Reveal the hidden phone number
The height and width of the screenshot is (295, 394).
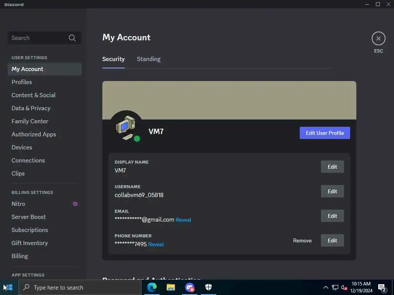coord(156,244)
